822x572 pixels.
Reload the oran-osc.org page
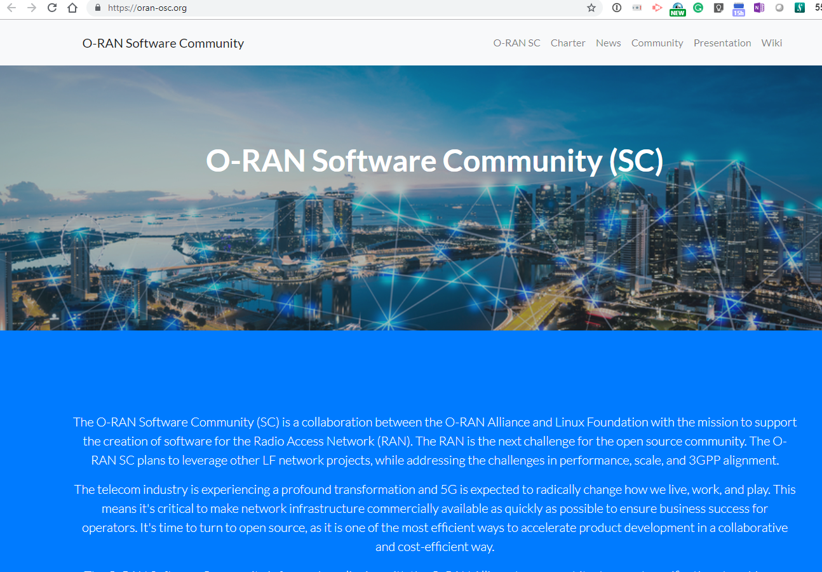[52, 8]
